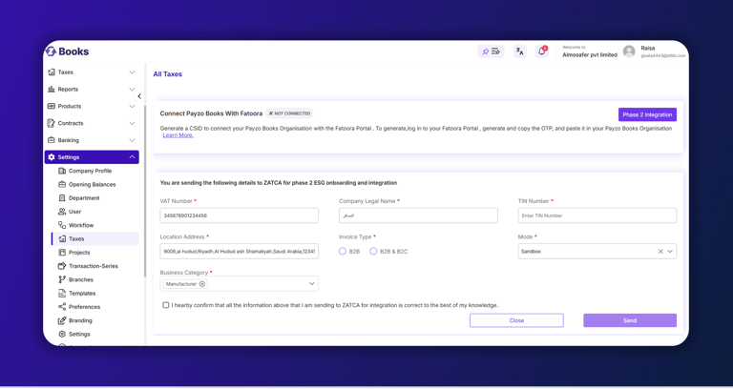Select Taxes under Settings
733x389 pixels.
point(95,238)
